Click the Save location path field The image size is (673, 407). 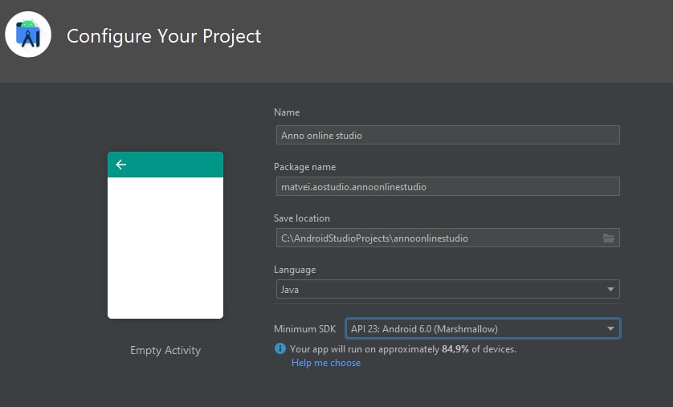click(x=447, y=238)
